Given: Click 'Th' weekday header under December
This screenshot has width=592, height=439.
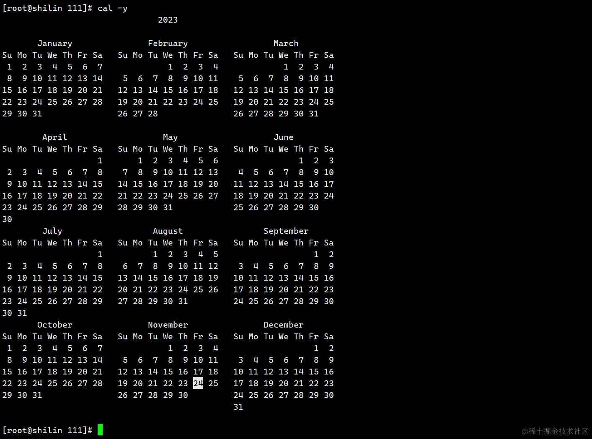Looking at the screenshot, I should [x=299, y=336].
